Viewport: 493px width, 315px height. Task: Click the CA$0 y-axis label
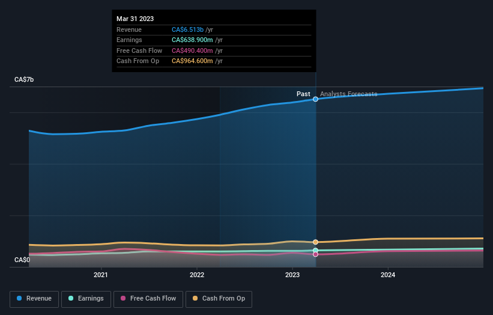[x=22, y=260]
